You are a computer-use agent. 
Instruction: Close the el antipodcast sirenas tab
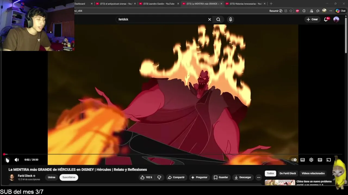point(135,4)
